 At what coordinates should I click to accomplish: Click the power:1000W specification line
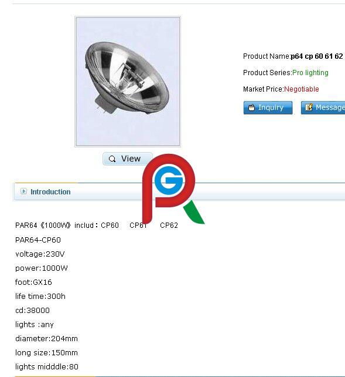[x=42, y=268]
